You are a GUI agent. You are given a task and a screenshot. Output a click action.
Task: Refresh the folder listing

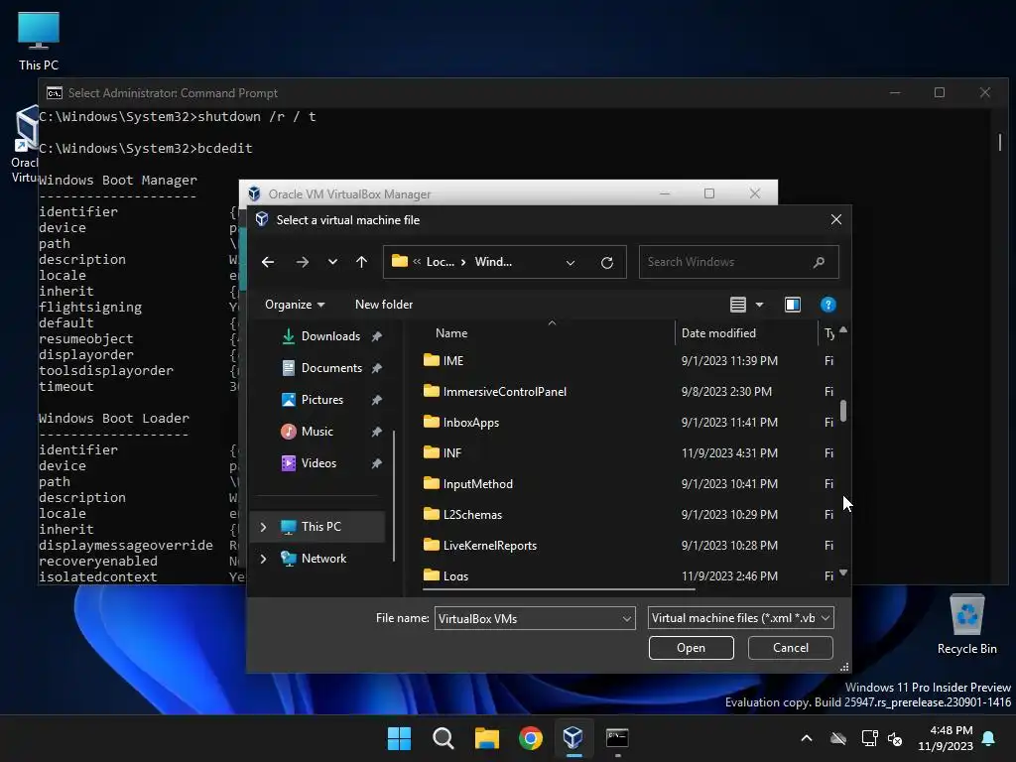click(607, 262)
